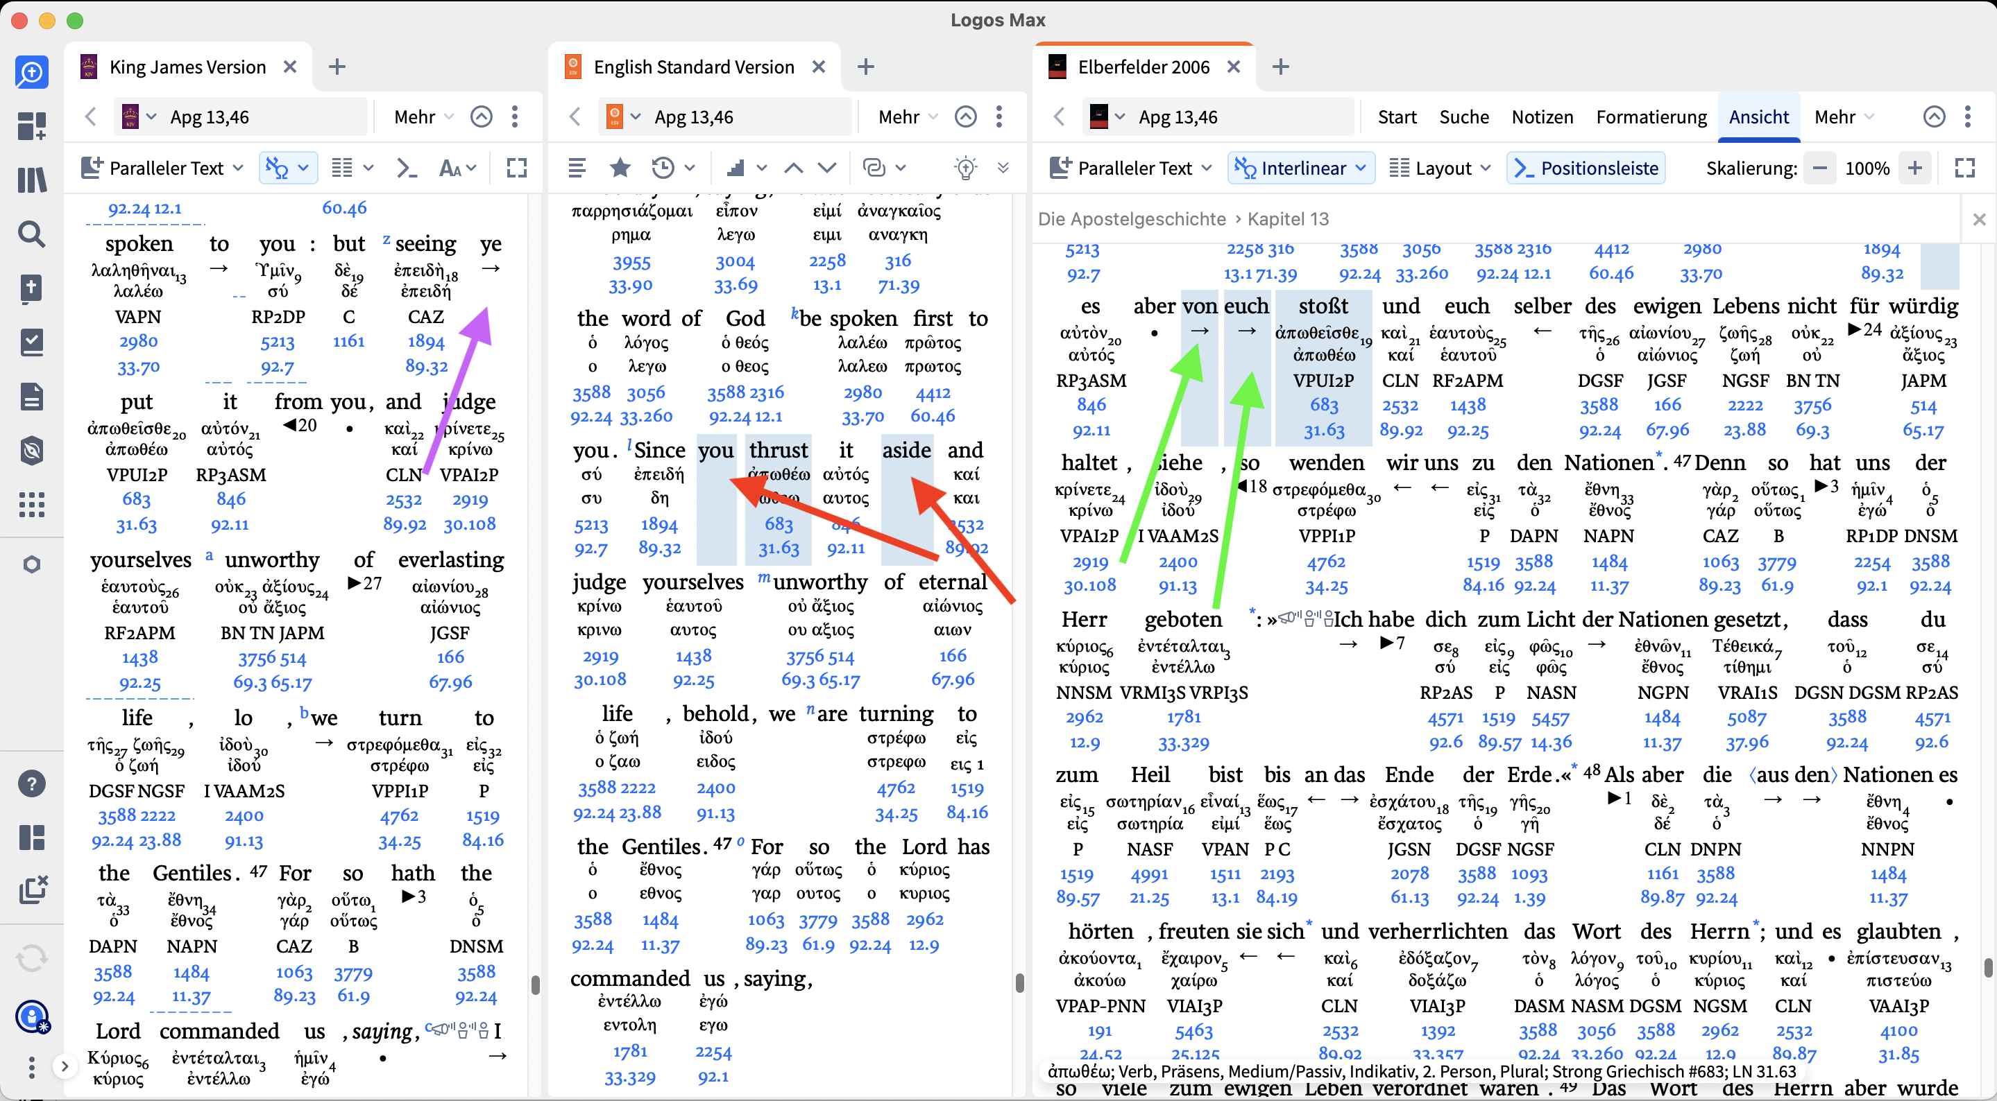This screenshot has height=1101, width=1997.
Task: Open the hexagon eye tool icon in sidebar
Action: pyautogui.click(x=32, y=450)
